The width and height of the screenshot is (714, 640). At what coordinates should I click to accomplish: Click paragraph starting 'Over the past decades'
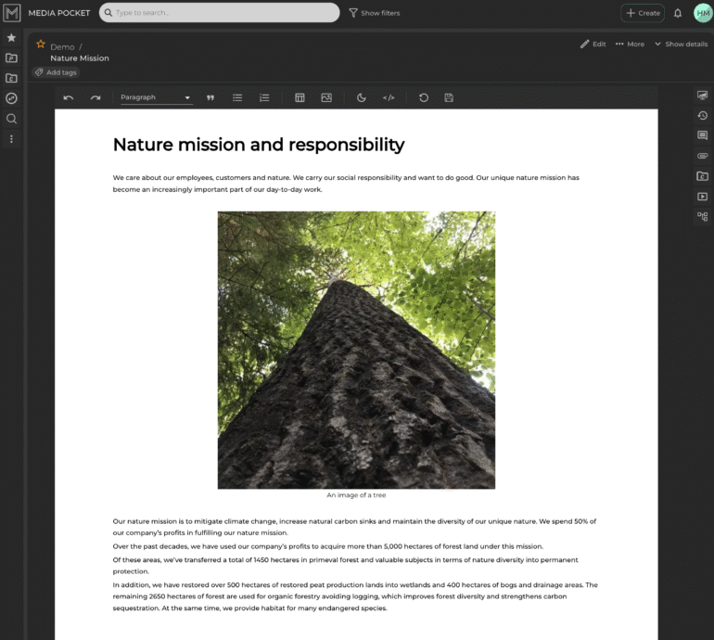[328, 546]
